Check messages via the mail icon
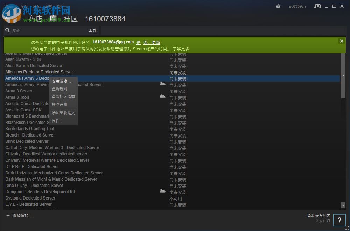 [278, 6]
